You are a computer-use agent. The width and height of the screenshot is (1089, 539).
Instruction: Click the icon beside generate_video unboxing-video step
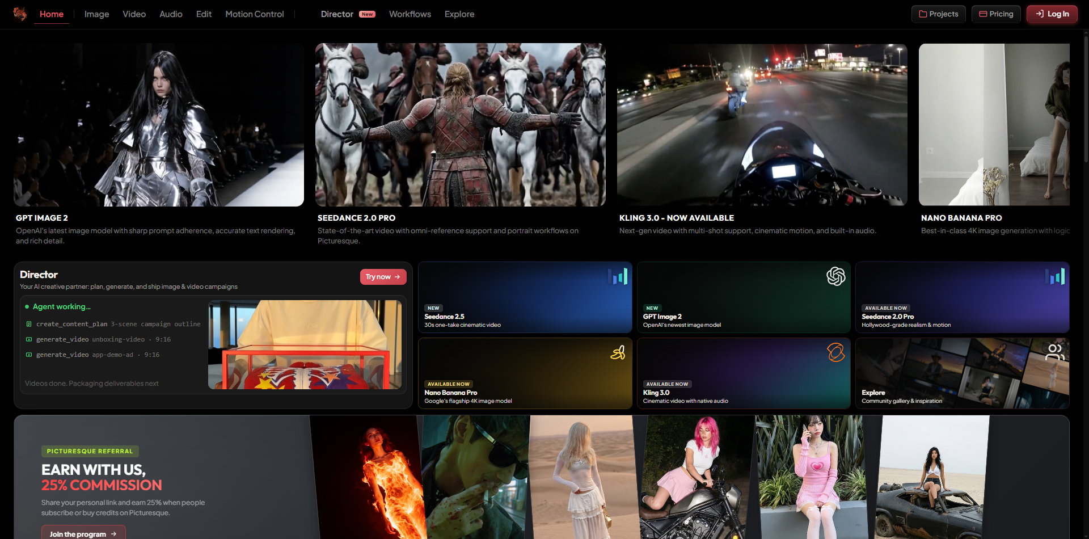[29, 339]
